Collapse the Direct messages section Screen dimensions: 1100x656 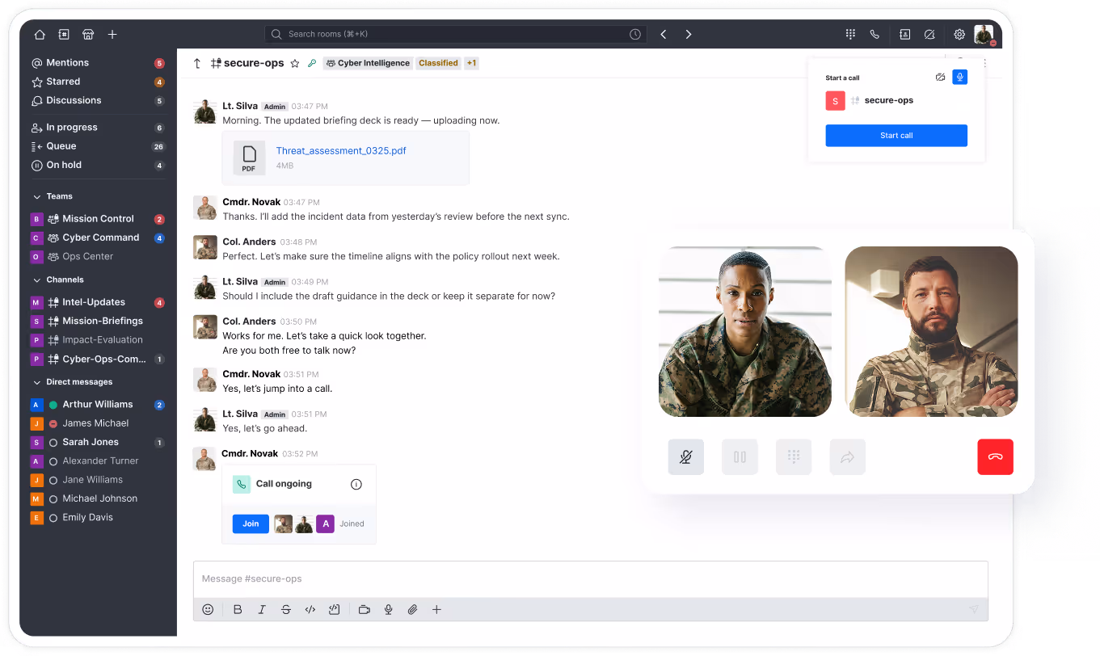coord(37,382)
